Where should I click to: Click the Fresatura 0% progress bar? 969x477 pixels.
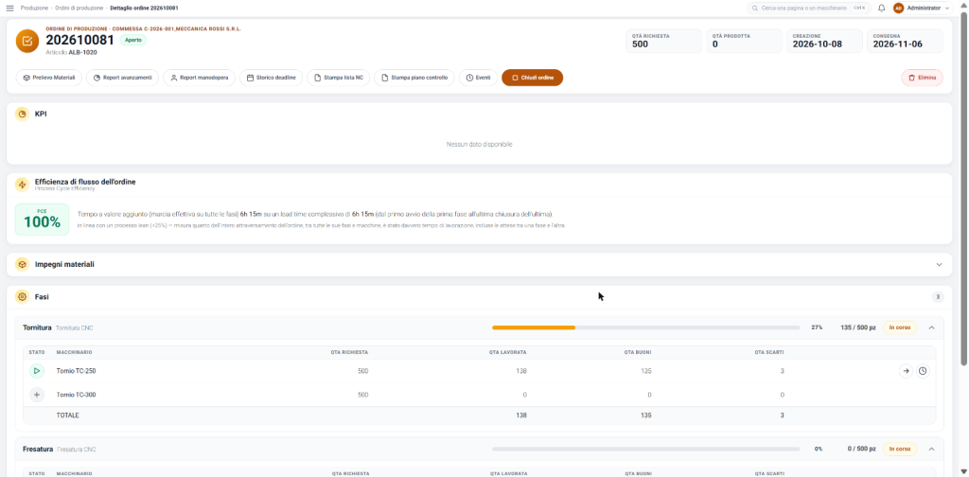pos(645,449)
